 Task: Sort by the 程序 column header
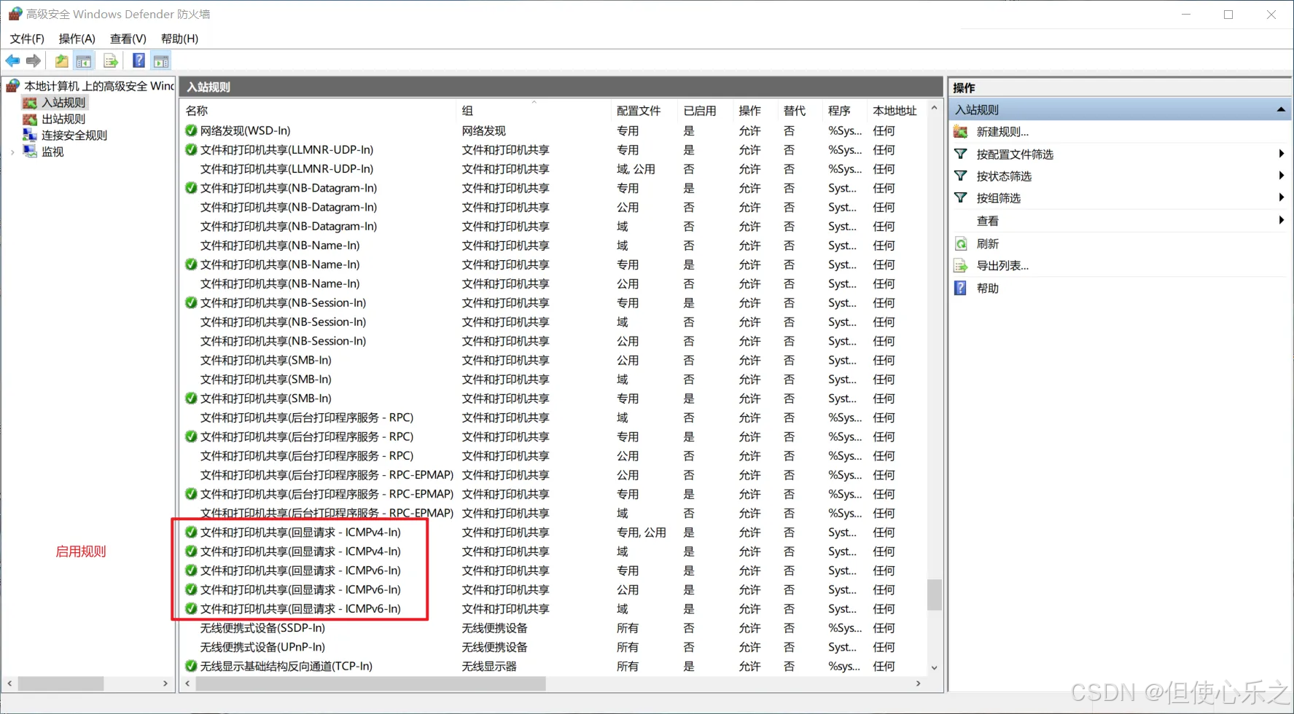click(844, 111)
